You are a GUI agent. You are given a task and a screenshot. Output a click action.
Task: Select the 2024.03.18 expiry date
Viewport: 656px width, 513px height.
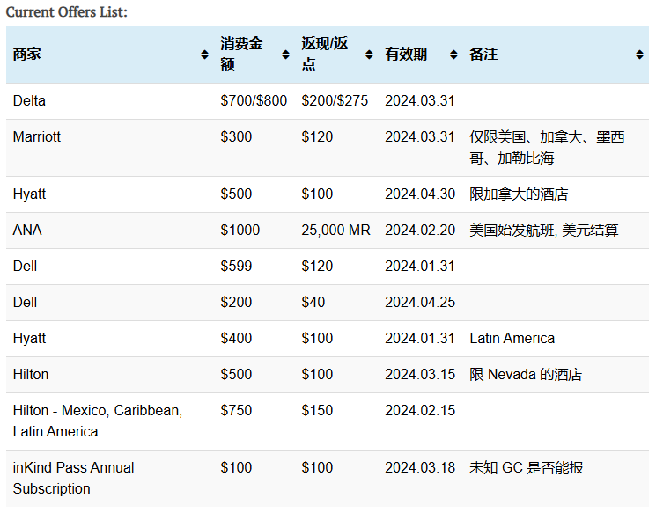click(x=420, y=467)
